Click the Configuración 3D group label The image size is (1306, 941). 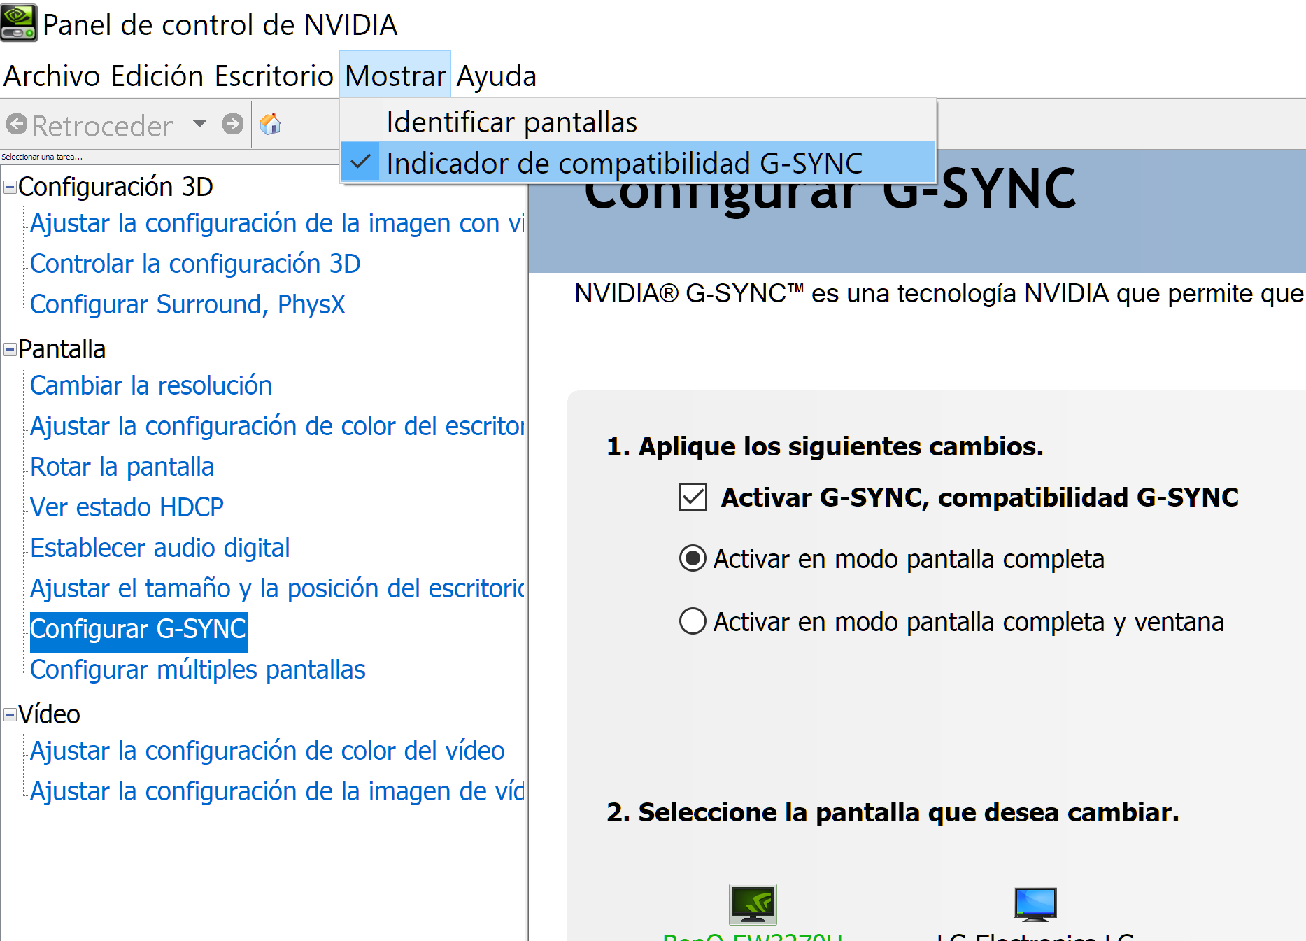click(x=115, y=187)
